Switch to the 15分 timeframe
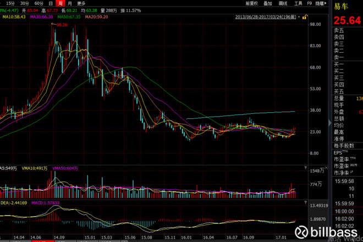The image size is (363, 242). [10, 3]
